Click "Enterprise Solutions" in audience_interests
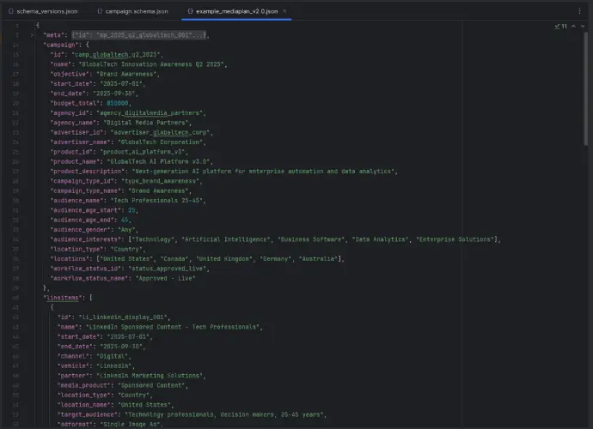The image size is (593, 429). (x=455, y=239)
